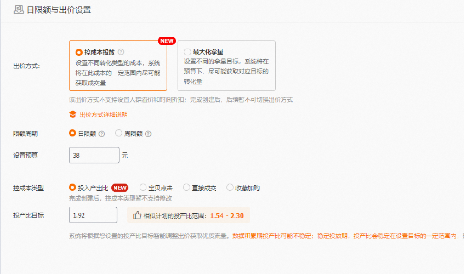Image resolution: width=464 pixels, height=274 pixels.
Task: Select the 投入产出比 radio button
Action: 72,187
